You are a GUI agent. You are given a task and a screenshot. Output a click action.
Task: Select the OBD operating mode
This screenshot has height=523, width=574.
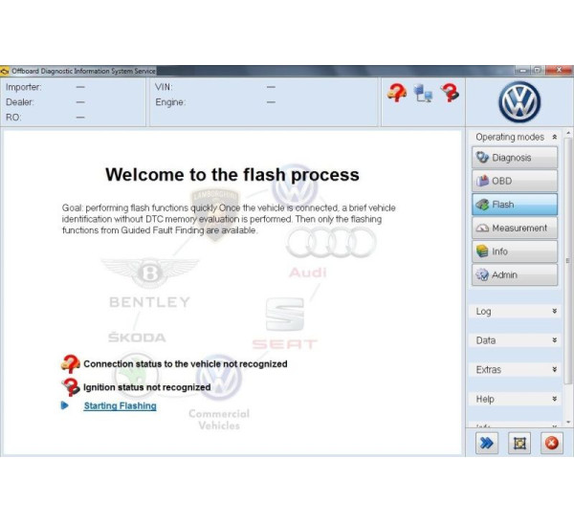pos(514,181)
